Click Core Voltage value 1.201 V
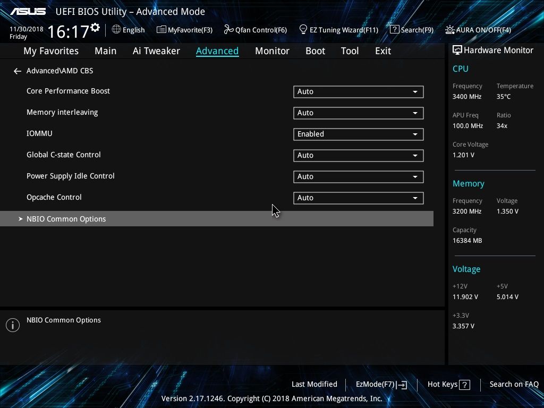This screenshot has width=544, height=408. click(463, 155)
